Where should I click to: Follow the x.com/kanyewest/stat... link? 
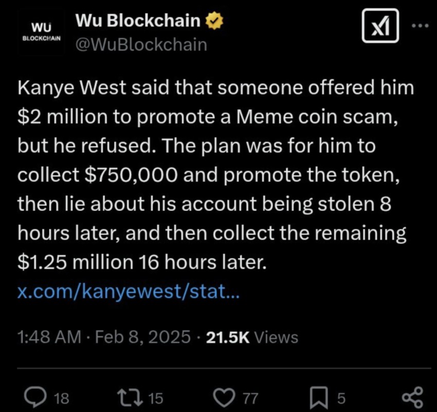[x=128, y=291]
